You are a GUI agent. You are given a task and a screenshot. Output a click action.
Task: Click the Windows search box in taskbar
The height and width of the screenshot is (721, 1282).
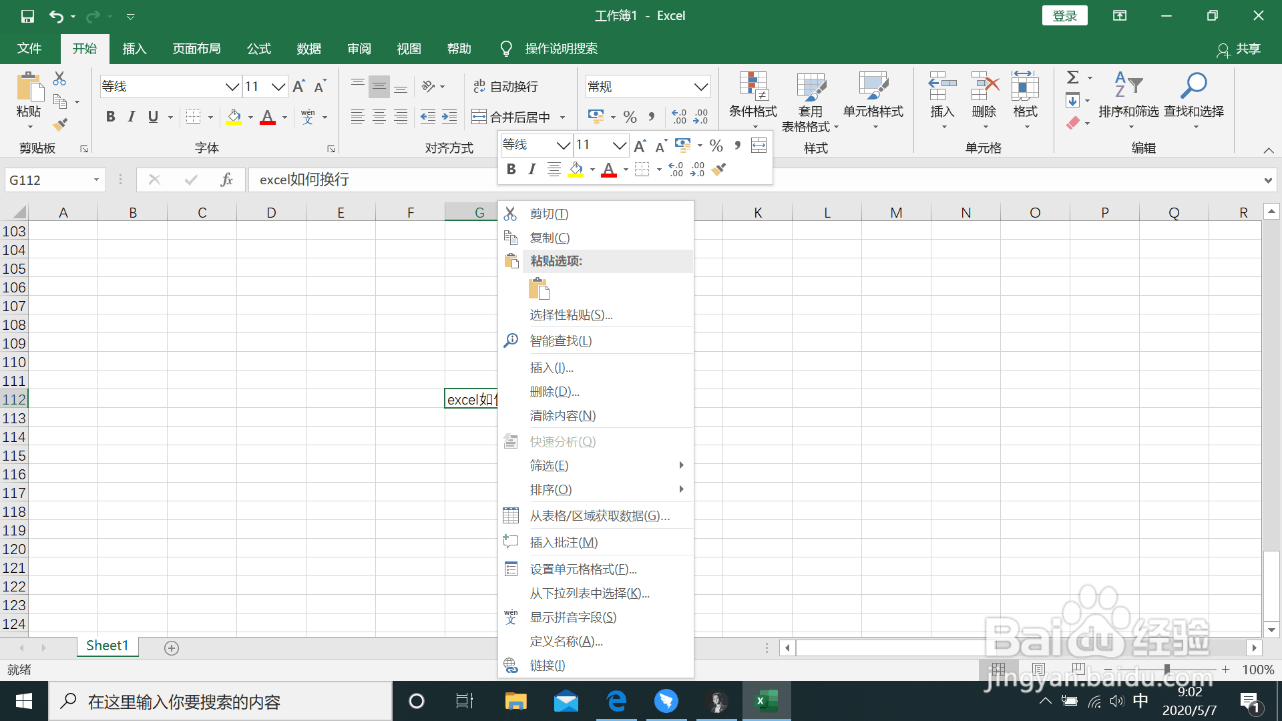(x=220, y=701)
